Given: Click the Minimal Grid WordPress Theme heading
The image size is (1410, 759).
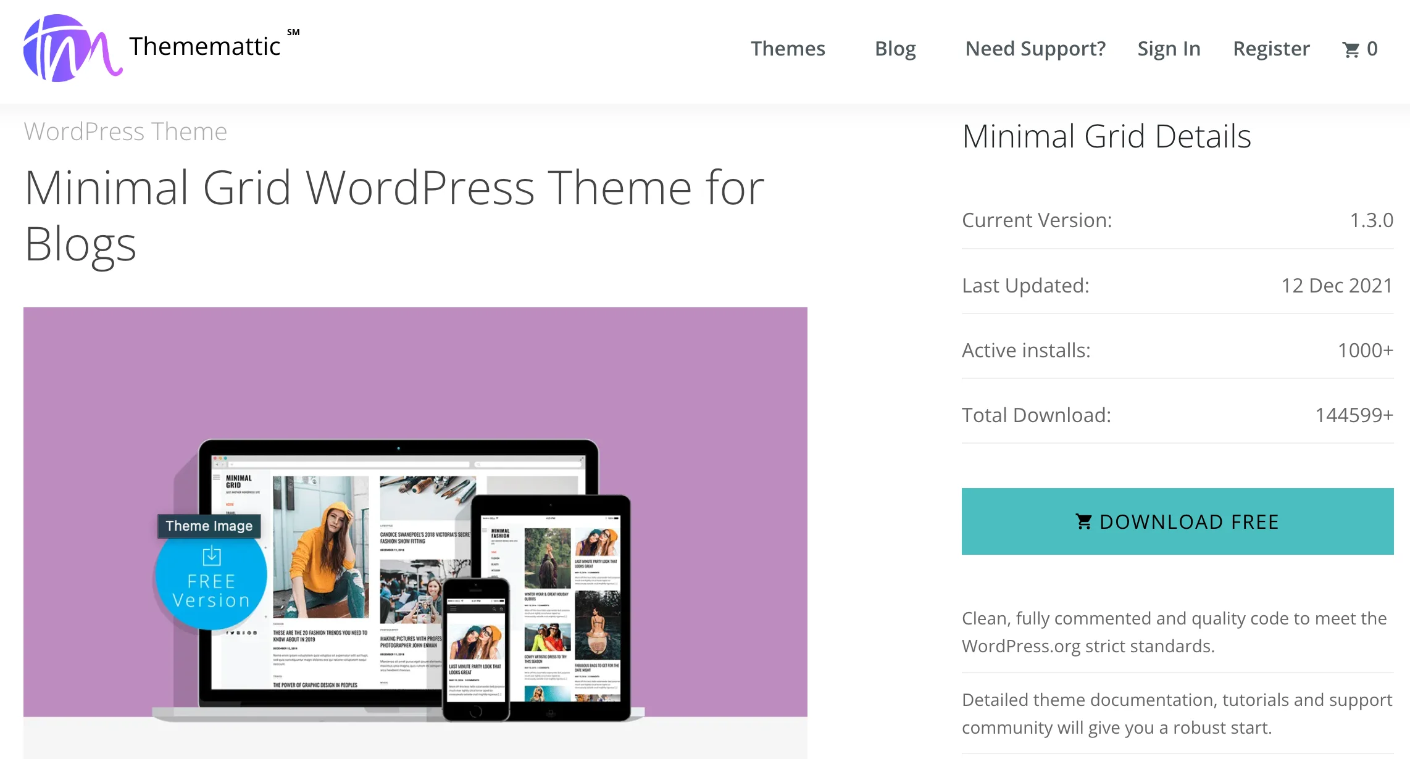Looking at the screenshot, I should tap(394, 215).
